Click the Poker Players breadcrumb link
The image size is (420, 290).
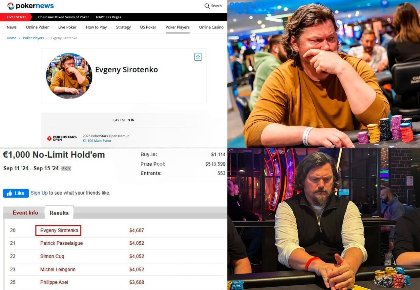click(x=33, y=38)
